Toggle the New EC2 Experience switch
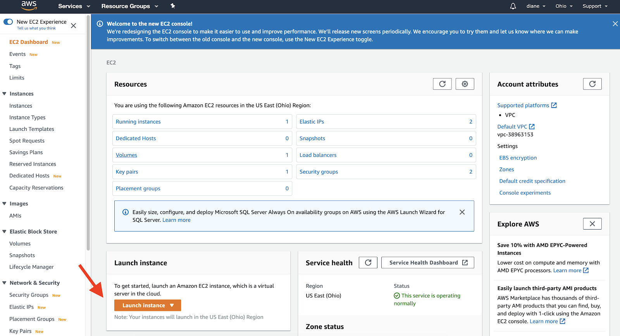Viewport: 620px width, 336px height. (x=8, y=22)
